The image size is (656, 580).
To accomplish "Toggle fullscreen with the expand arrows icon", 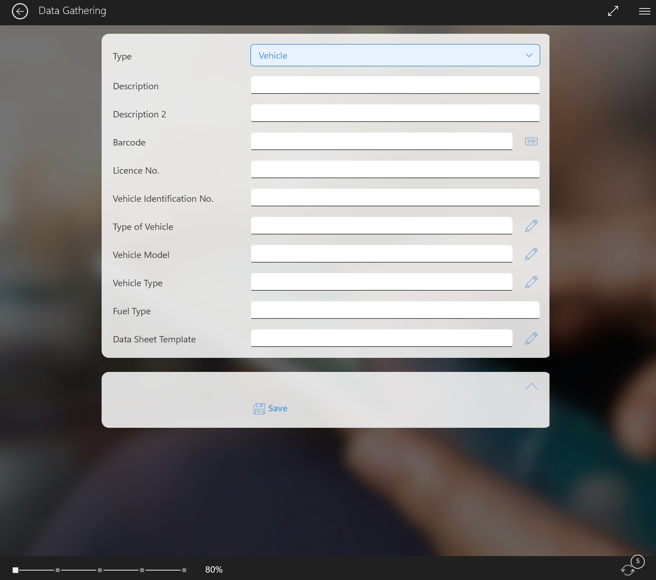I will [x=613, y=11].
